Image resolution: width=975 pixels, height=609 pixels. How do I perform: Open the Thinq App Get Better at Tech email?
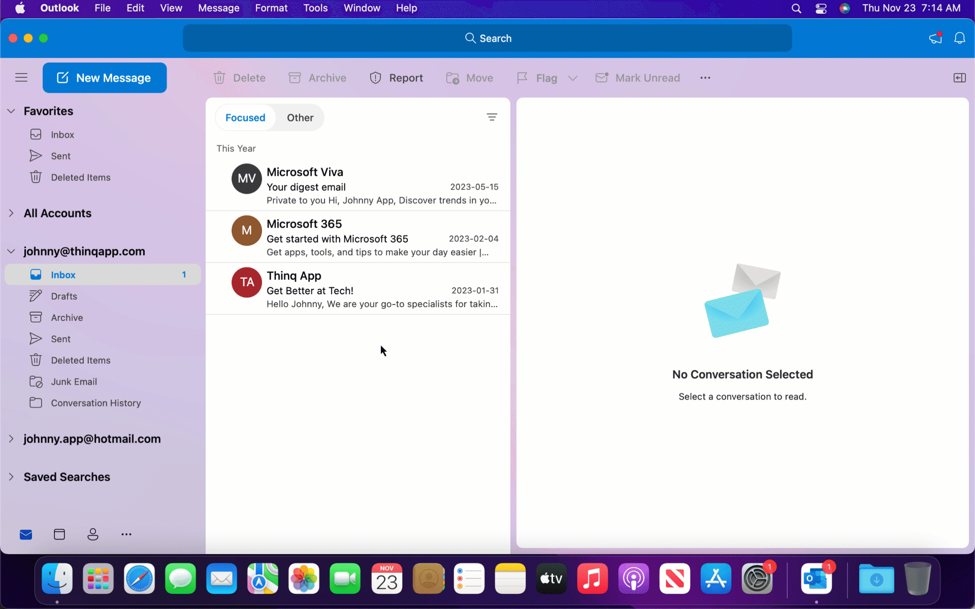358,289
